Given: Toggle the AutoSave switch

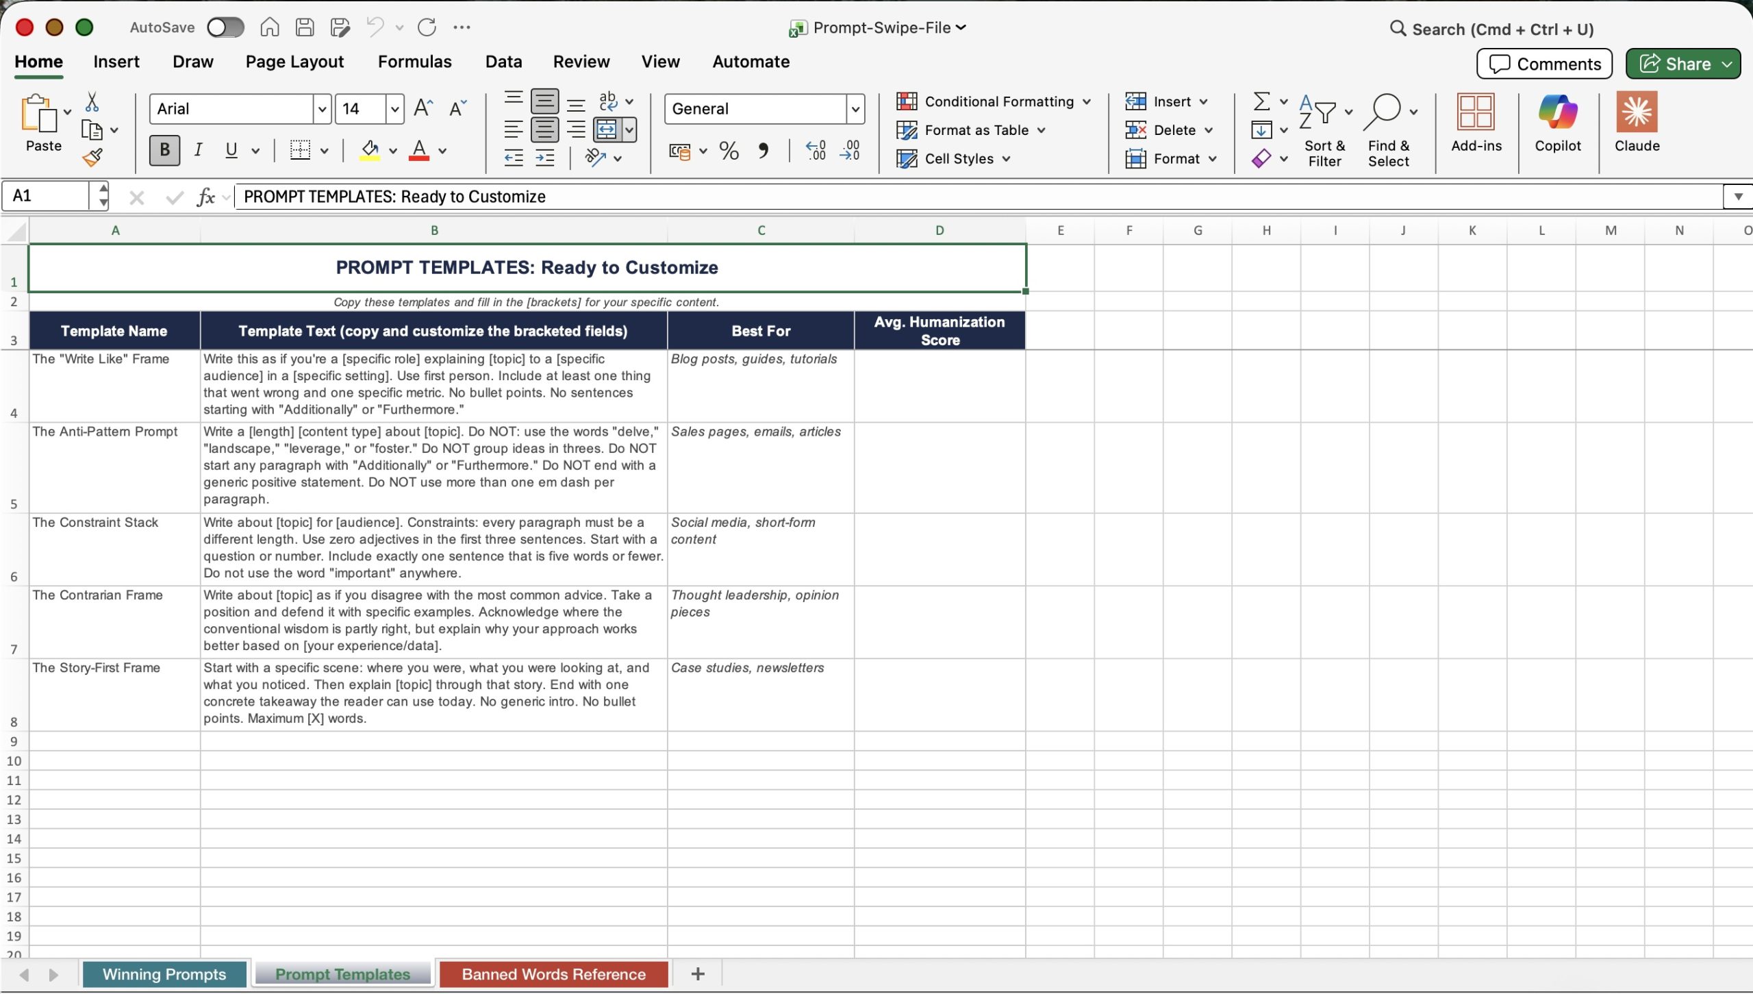Looking at the screenshot, I should [225, 27].
